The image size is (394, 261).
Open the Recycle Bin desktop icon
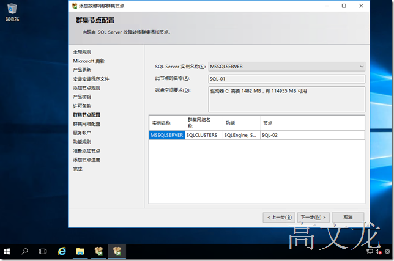pos(12,12)
